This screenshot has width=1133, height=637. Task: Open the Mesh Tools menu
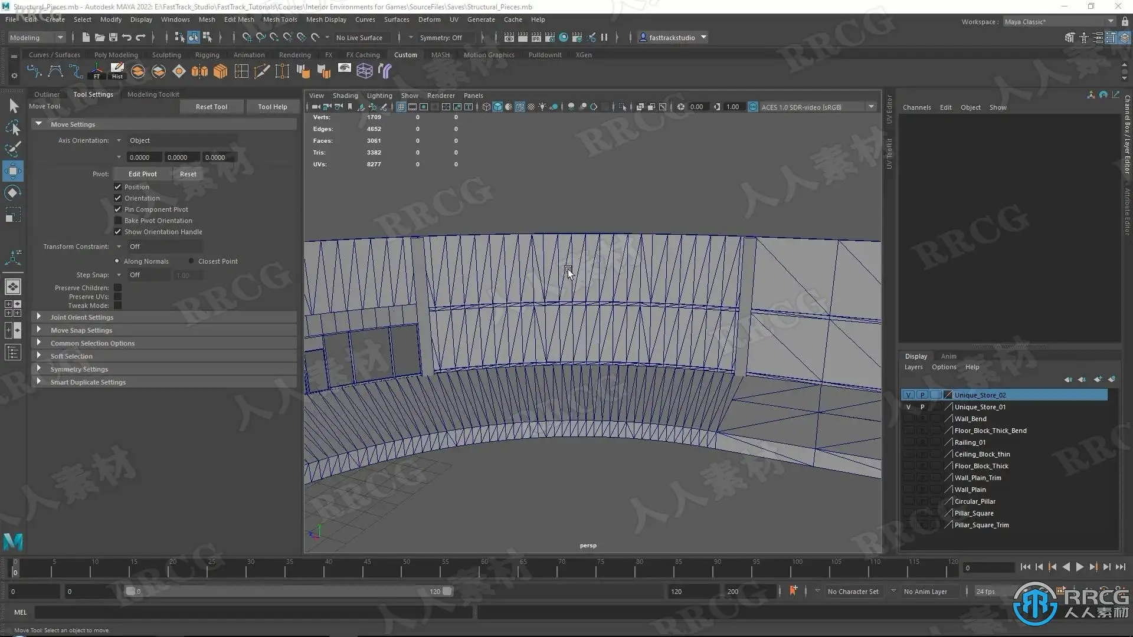tap(280, 19)
